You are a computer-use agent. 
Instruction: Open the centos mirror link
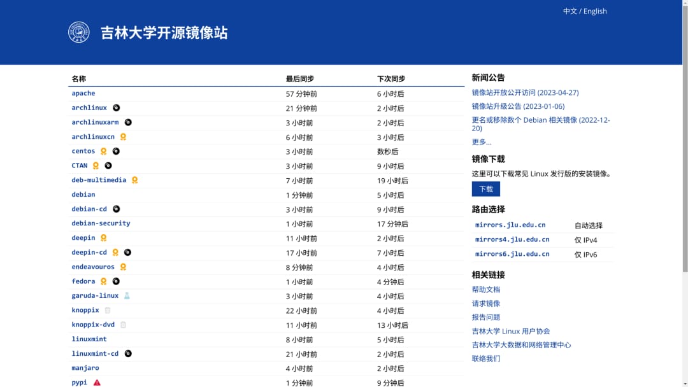coord(83,151)
